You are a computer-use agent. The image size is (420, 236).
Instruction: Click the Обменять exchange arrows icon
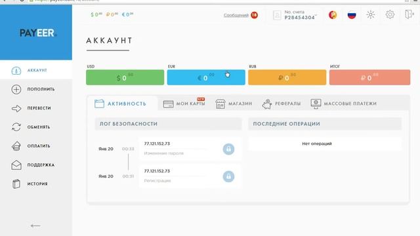[x=16, y=127]
